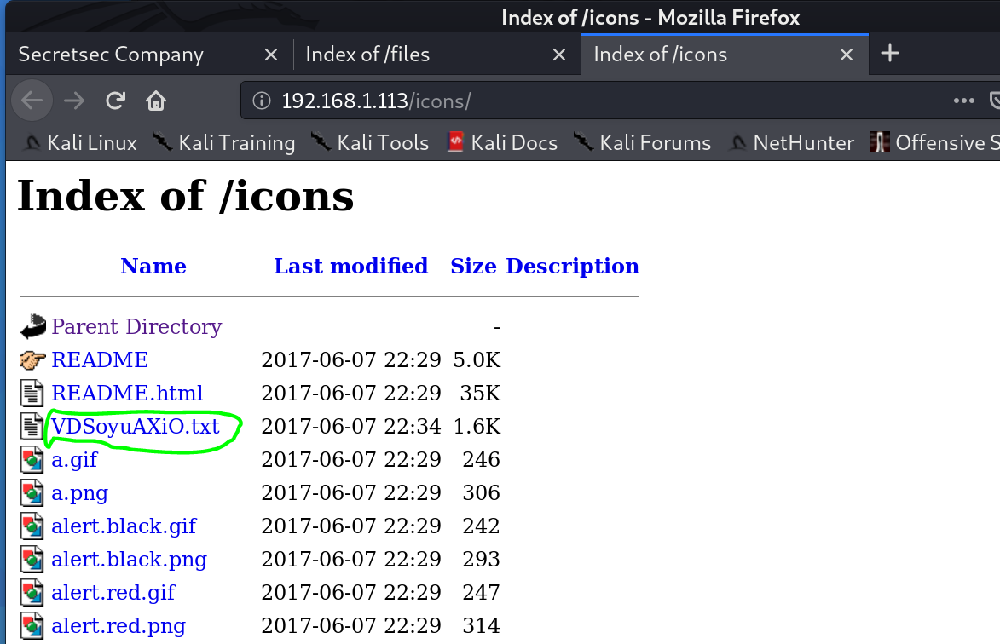Switch to the Index of /files tab

pyautogui.click(x=367, y=55)
